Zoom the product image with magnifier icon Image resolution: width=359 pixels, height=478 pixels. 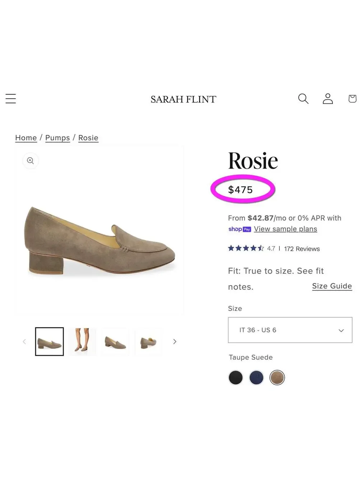tap(31, 161)
